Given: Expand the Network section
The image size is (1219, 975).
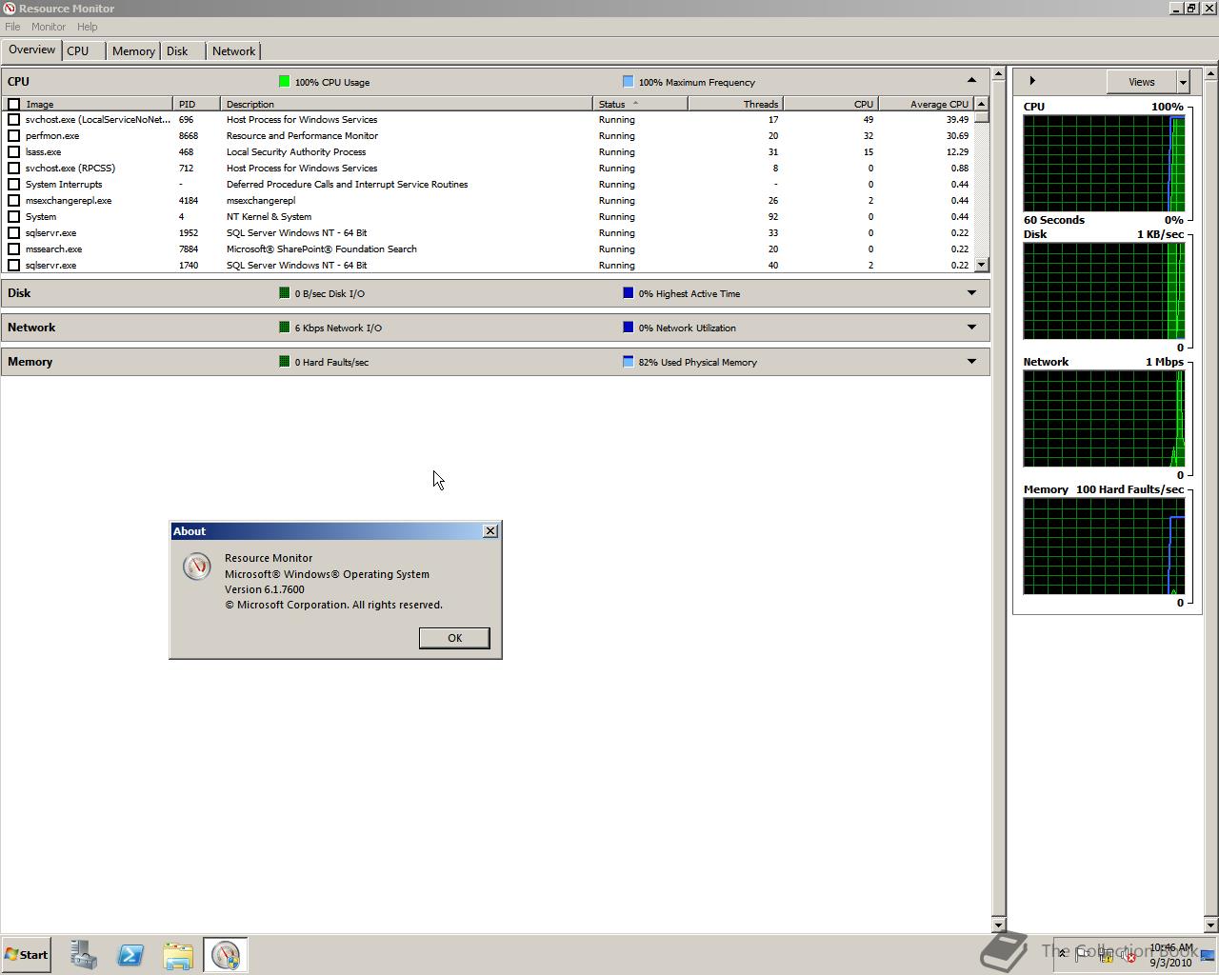Looking at the screenshot, I should 971,328.
